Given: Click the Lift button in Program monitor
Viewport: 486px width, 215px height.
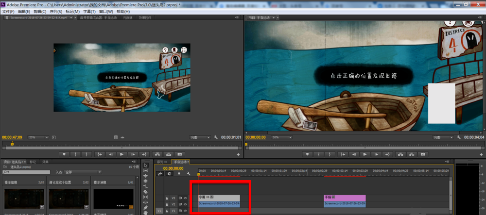Looking at the screenshot, I should (x=400, y=154).
